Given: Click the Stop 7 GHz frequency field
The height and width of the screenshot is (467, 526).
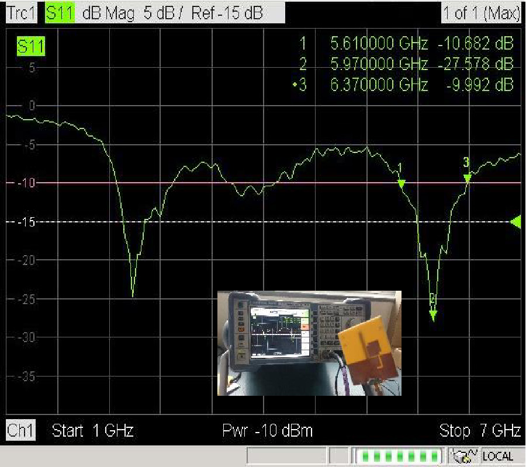Looking at the screenshot, I should pos(479,431).
